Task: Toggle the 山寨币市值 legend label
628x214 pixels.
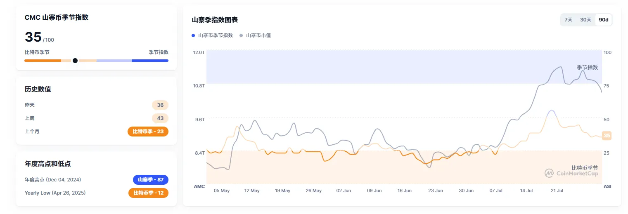Action: point(258,35)
